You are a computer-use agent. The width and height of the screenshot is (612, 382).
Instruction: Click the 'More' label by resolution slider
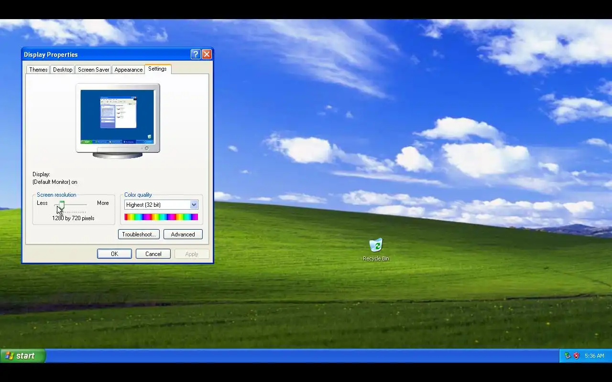click(x=103, y=203)
